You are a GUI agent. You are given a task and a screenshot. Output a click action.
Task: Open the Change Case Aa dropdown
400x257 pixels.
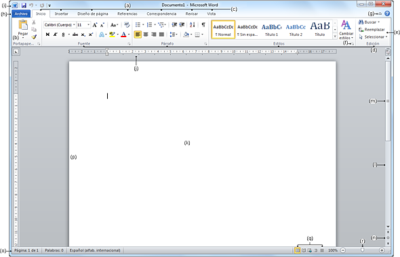(x=114, y=25)
